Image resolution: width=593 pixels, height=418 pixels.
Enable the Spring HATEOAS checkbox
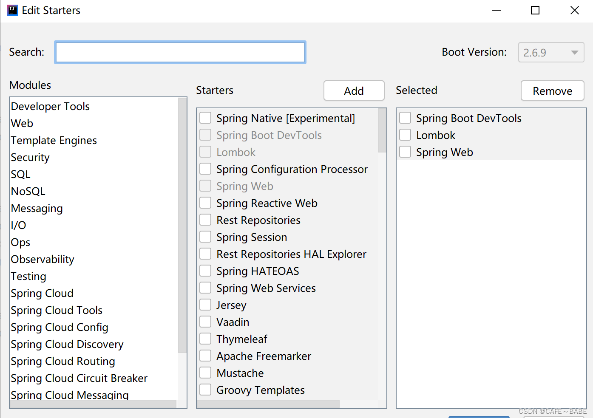point(205,271)
